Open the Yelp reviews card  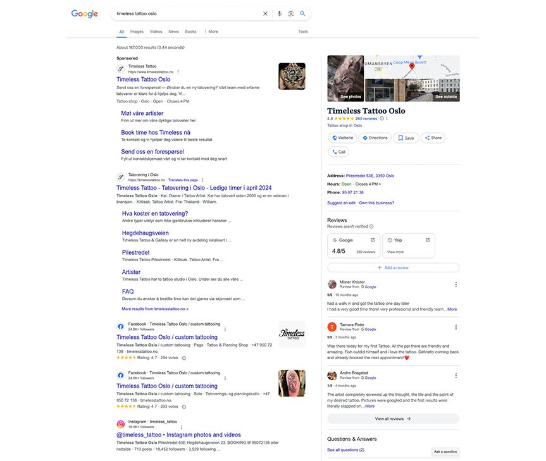pos(409,245)
